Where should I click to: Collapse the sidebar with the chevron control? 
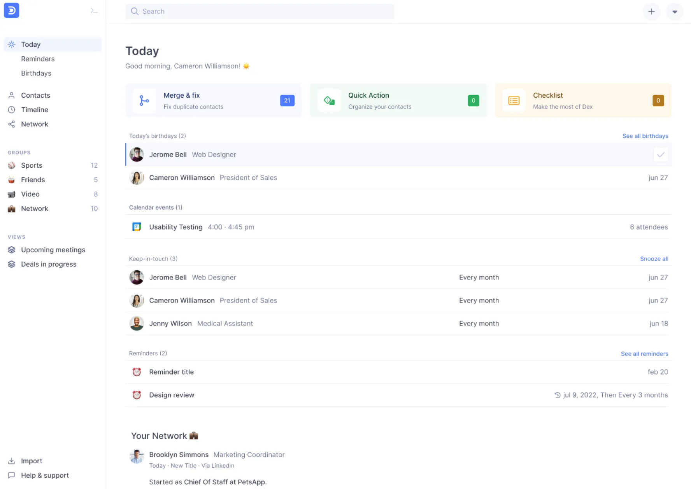tap(94, 11)
